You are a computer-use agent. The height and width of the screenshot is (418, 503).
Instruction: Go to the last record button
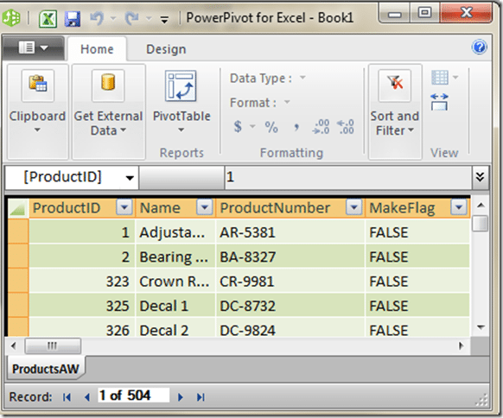tap(201, 397)
